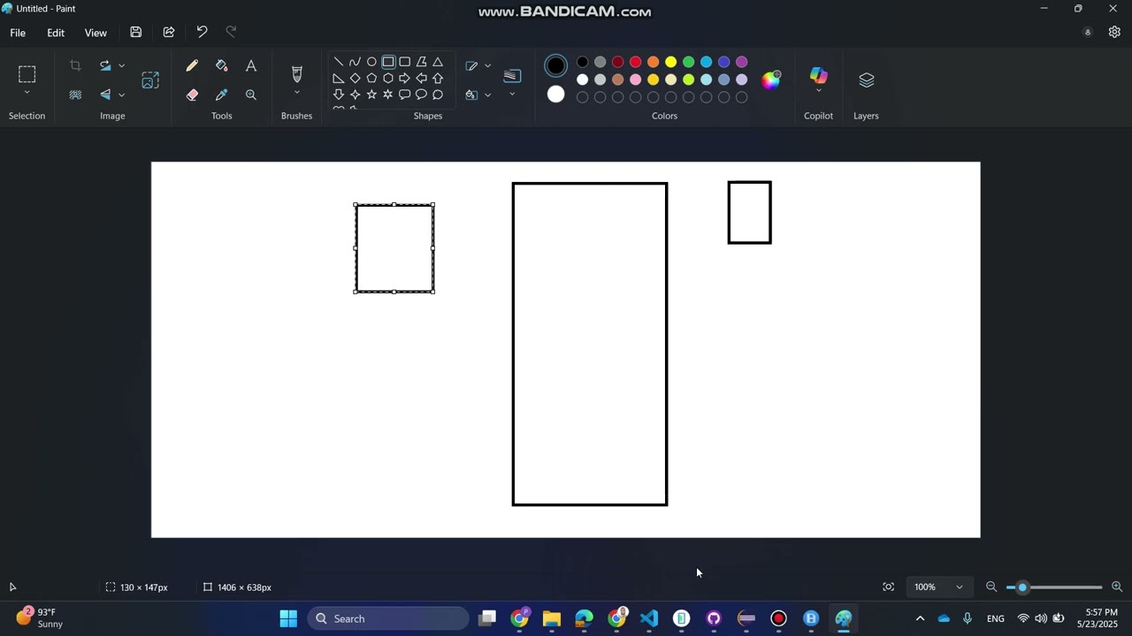Viewport: 1132px width, 636px height.
Task: Choose the Triangle shape
Action: 438,62
